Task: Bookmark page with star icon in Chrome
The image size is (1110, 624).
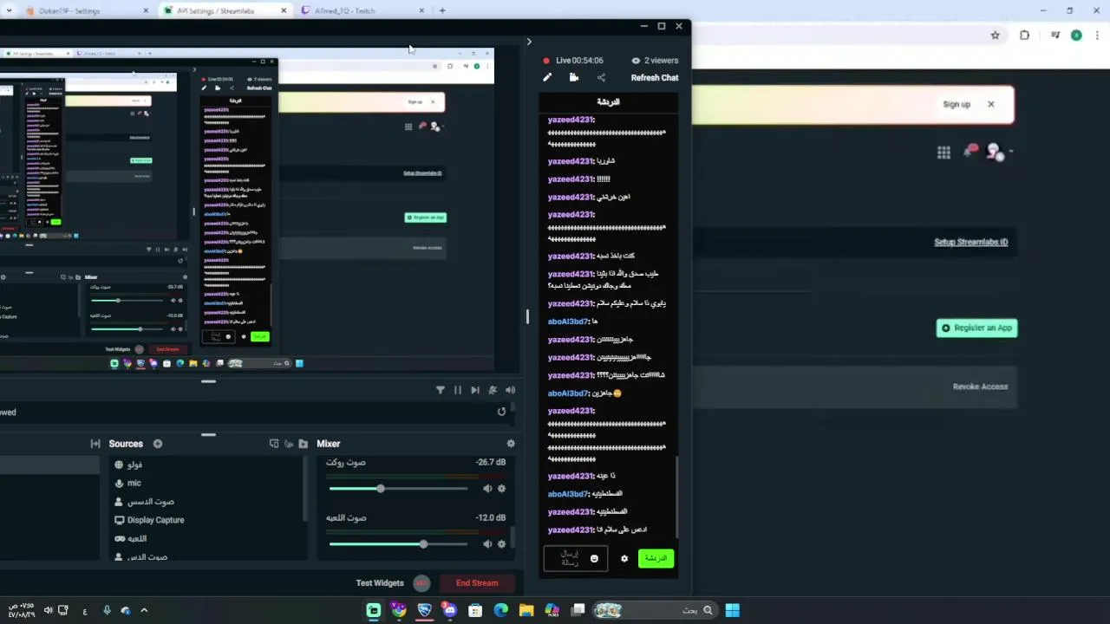Action: click(996, 36)
